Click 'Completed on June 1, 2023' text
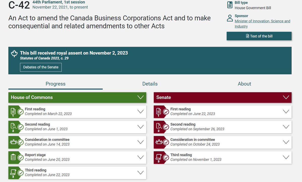Image resolution: width=302 pixels, height=182 pixels. (46, 129)
